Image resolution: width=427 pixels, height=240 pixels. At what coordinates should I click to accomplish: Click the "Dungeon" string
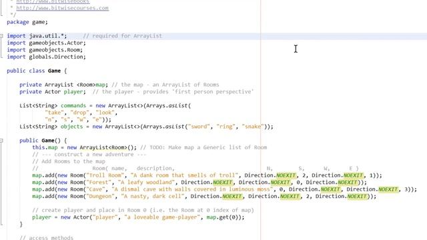(101, 196)
